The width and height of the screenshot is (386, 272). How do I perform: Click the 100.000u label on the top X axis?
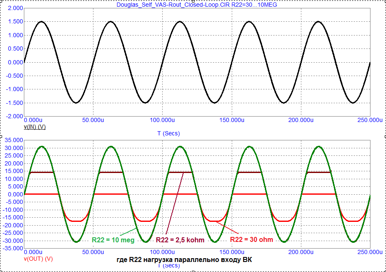click(162, 120)
